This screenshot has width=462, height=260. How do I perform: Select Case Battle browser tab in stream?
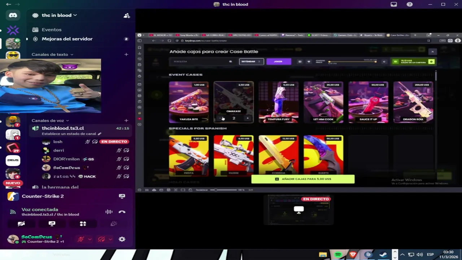click(399, 35)
